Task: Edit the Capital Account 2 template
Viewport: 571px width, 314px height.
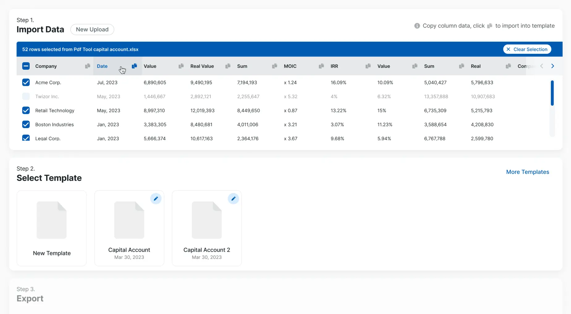Action: pyautogui.click(x=233, y=199)
